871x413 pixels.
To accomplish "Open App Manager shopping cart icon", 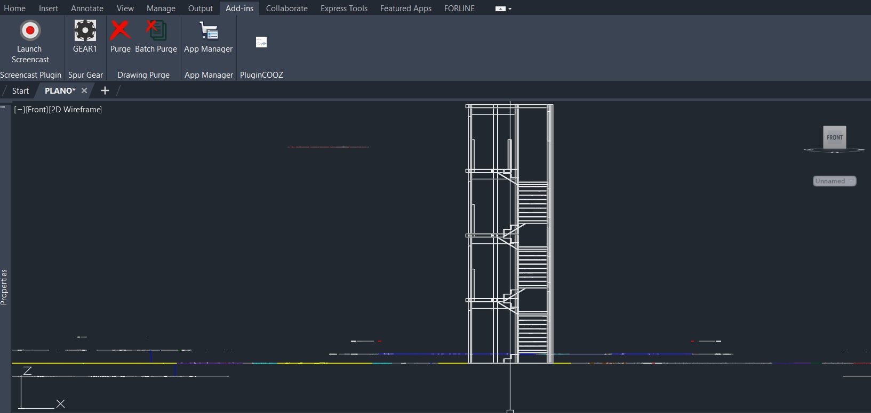I will [x=208, y=31].
